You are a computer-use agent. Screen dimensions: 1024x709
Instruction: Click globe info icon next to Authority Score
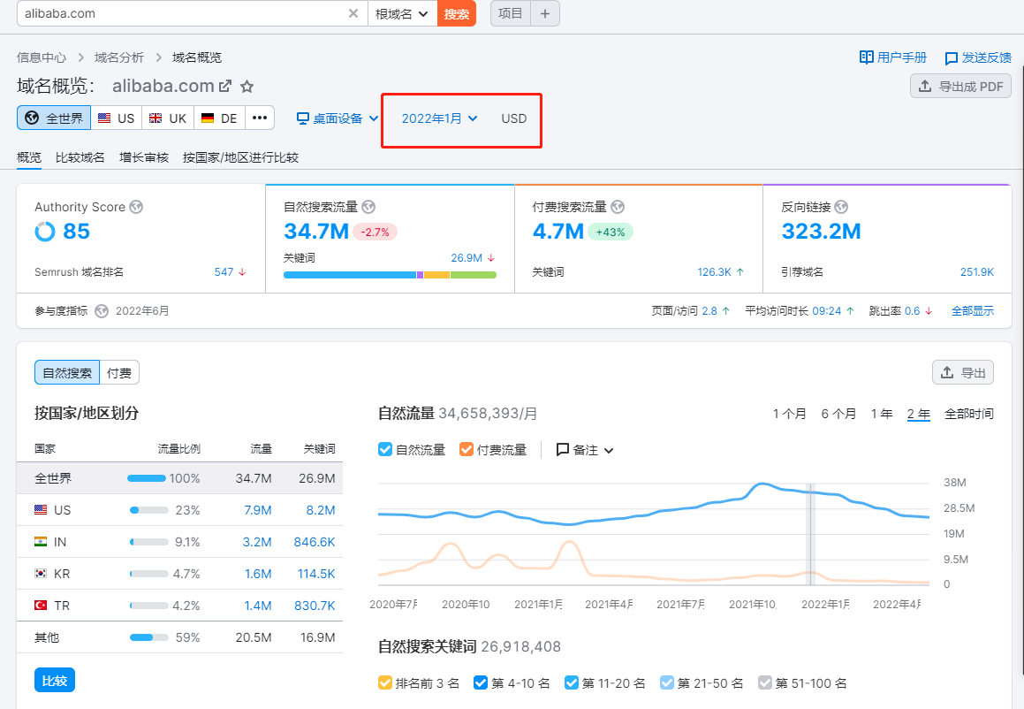pyautogui.click(x=136, y=207)
